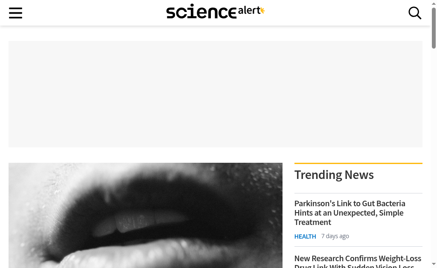Click the Trending News heading

click(x=334, y=175)
